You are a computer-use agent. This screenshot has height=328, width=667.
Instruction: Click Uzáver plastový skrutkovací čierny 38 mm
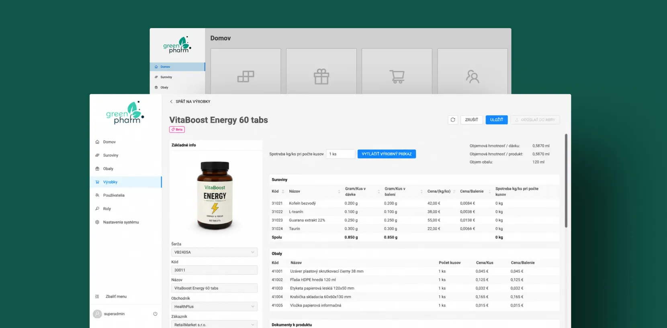pyautogui.click(x=327, y=271)
